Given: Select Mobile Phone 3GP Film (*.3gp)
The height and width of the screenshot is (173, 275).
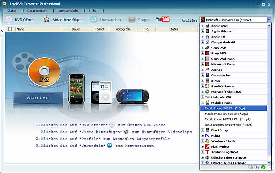Looking at the screenshot, I should click(233, 108).
